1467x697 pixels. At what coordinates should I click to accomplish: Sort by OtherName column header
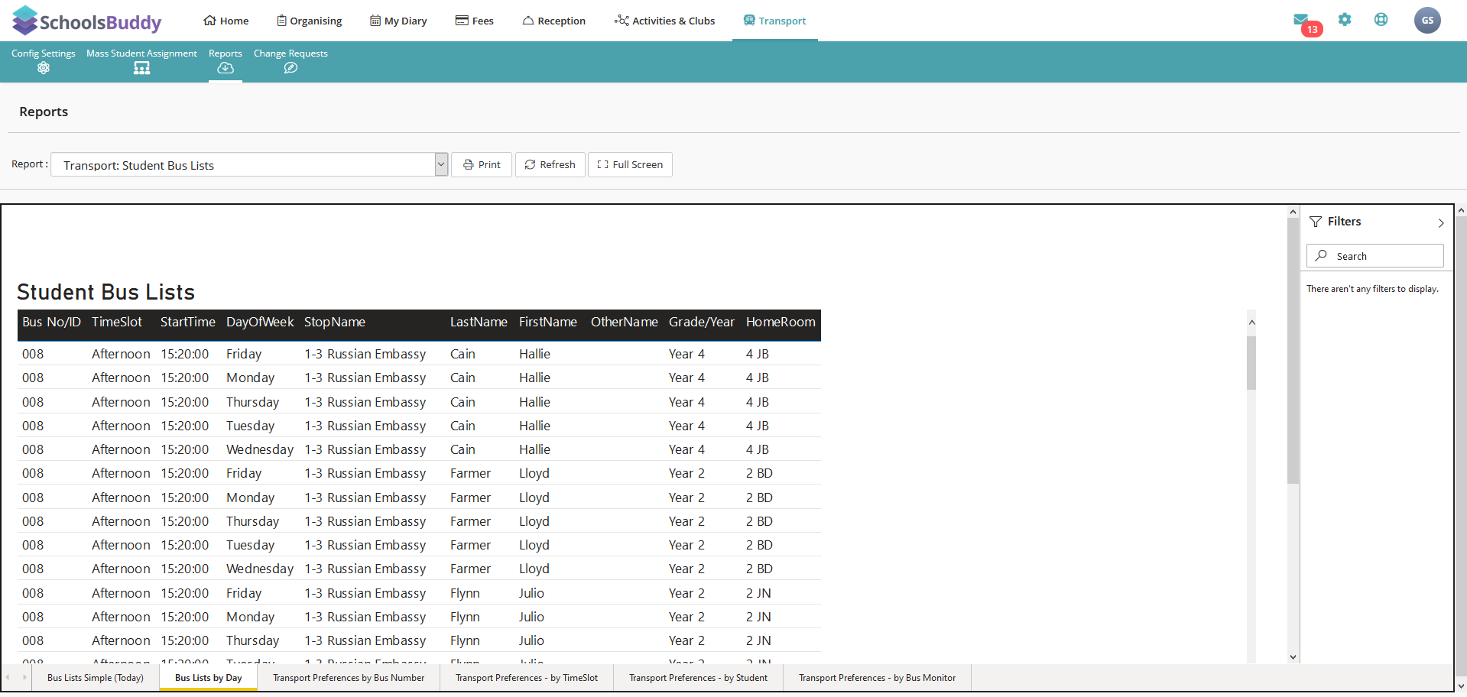(x=625, y=323)
